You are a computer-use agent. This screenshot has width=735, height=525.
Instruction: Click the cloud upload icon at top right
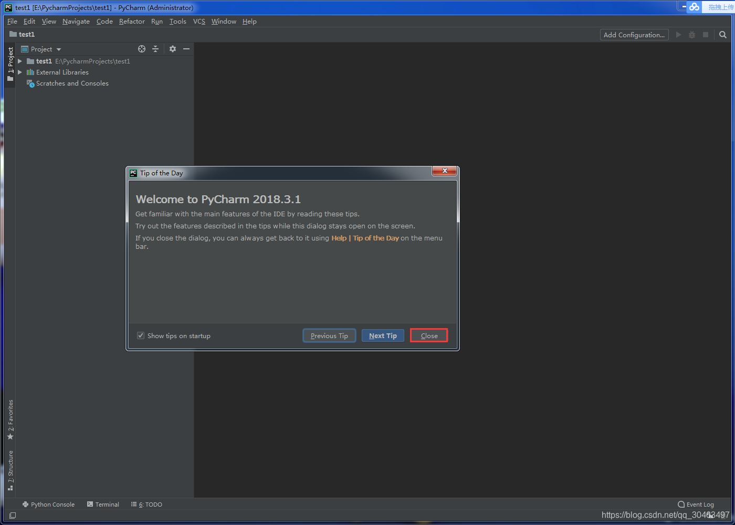click(695, 7)
